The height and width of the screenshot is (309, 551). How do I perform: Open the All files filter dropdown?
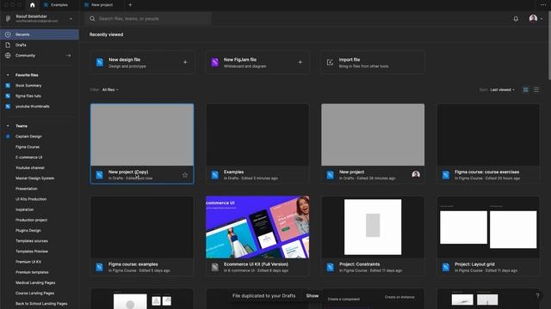tap(110, 90)
